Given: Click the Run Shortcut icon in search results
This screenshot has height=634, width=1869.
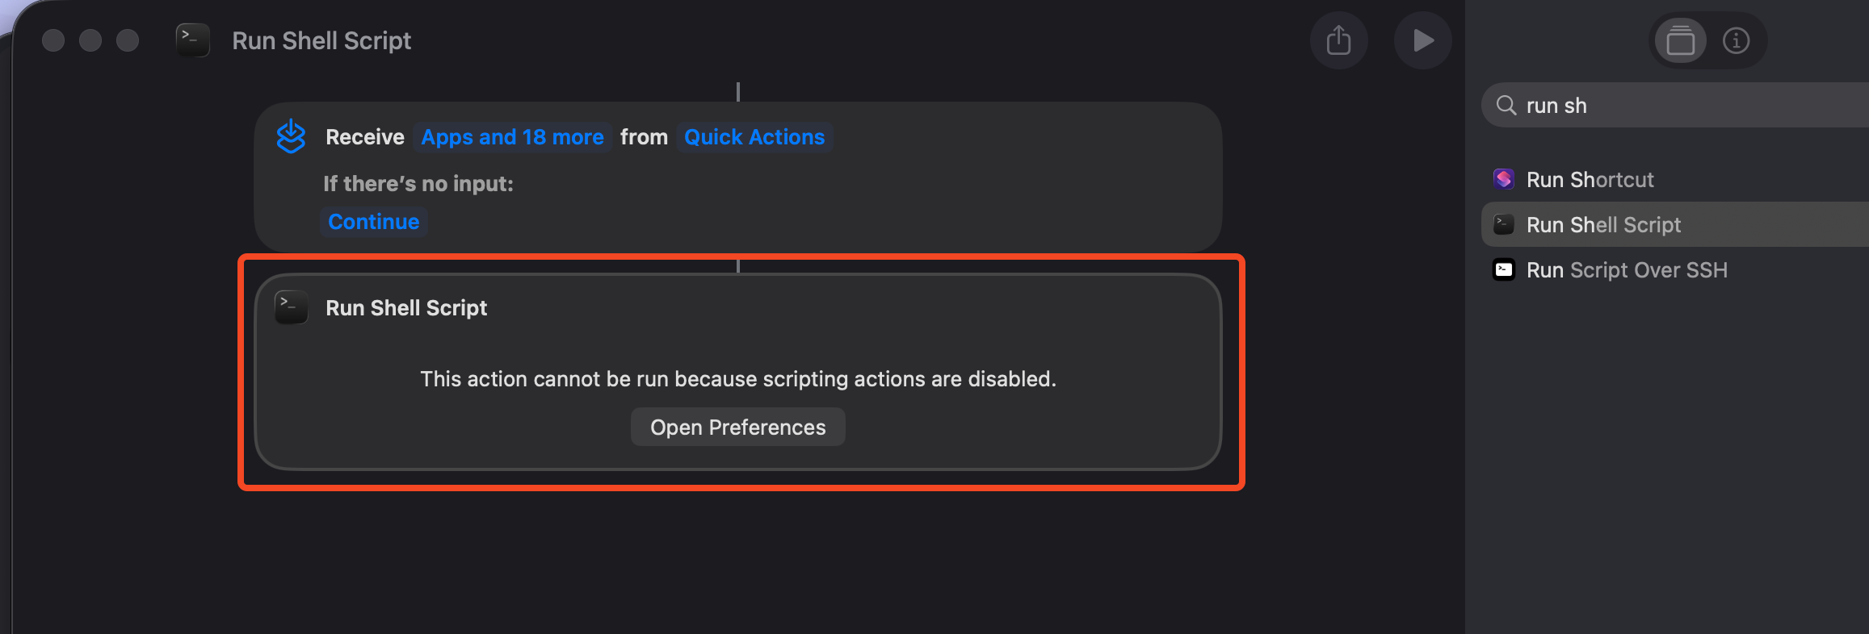Looking at the screenshot, I should click(1504, 179).
